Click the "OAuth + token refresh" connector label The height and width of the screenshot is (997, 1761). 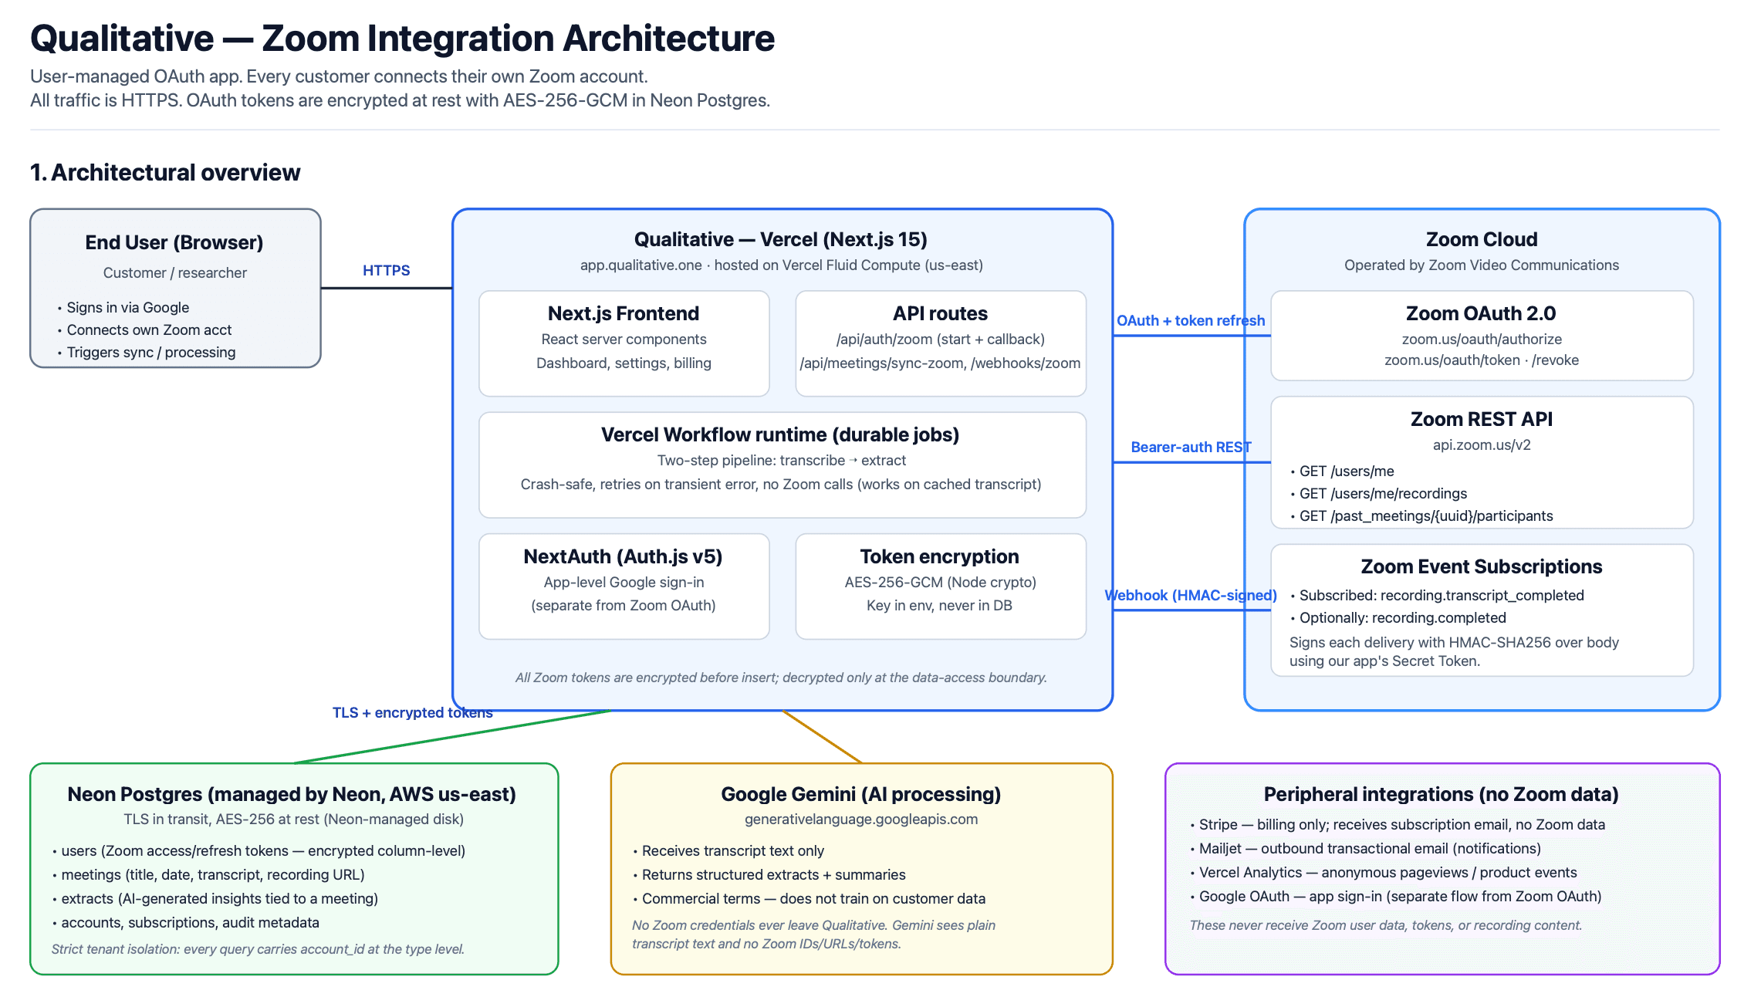[1191, 320]
